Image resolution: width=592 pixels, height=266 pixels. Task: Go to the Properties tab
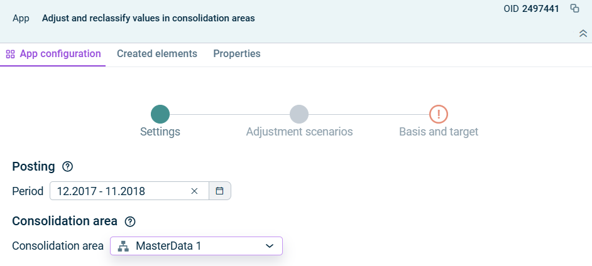(237, 54)
